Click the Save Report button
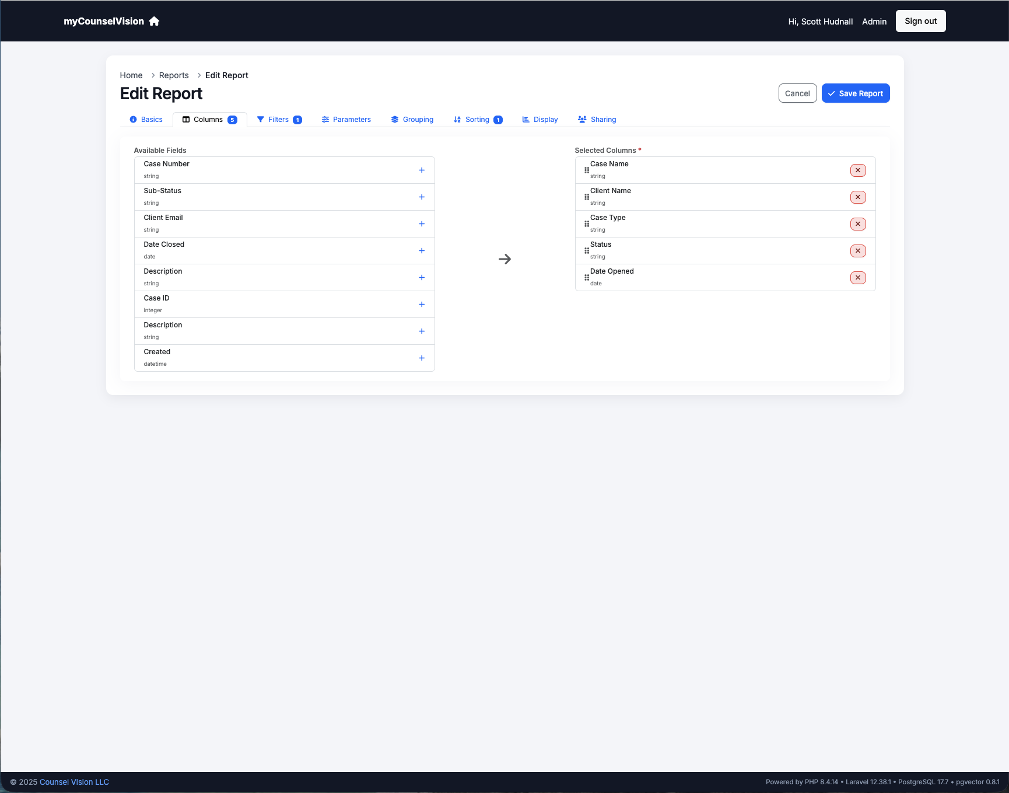 856,93
